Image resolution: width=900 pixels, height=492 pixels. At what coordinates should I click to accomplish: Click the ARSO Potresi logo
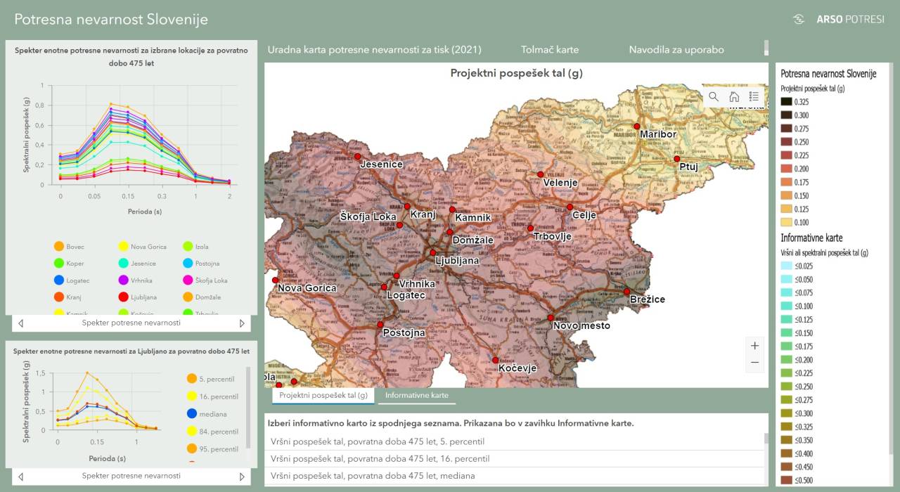pos(838,20)
